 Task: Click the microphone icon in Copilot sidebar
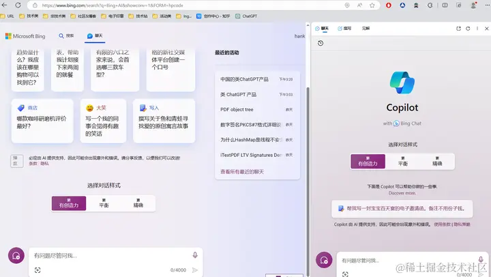(x=481, y=259)
